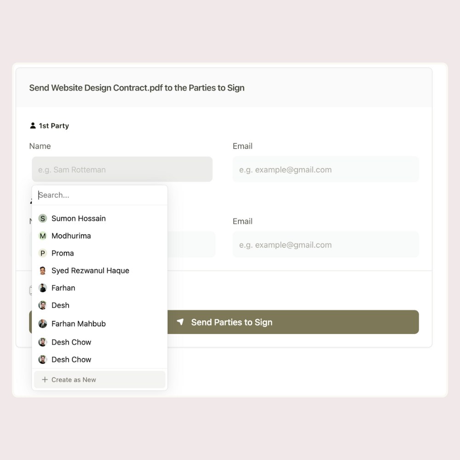
Task: Click the P avatar beside Proma
Action: click(x=42, y=253)
